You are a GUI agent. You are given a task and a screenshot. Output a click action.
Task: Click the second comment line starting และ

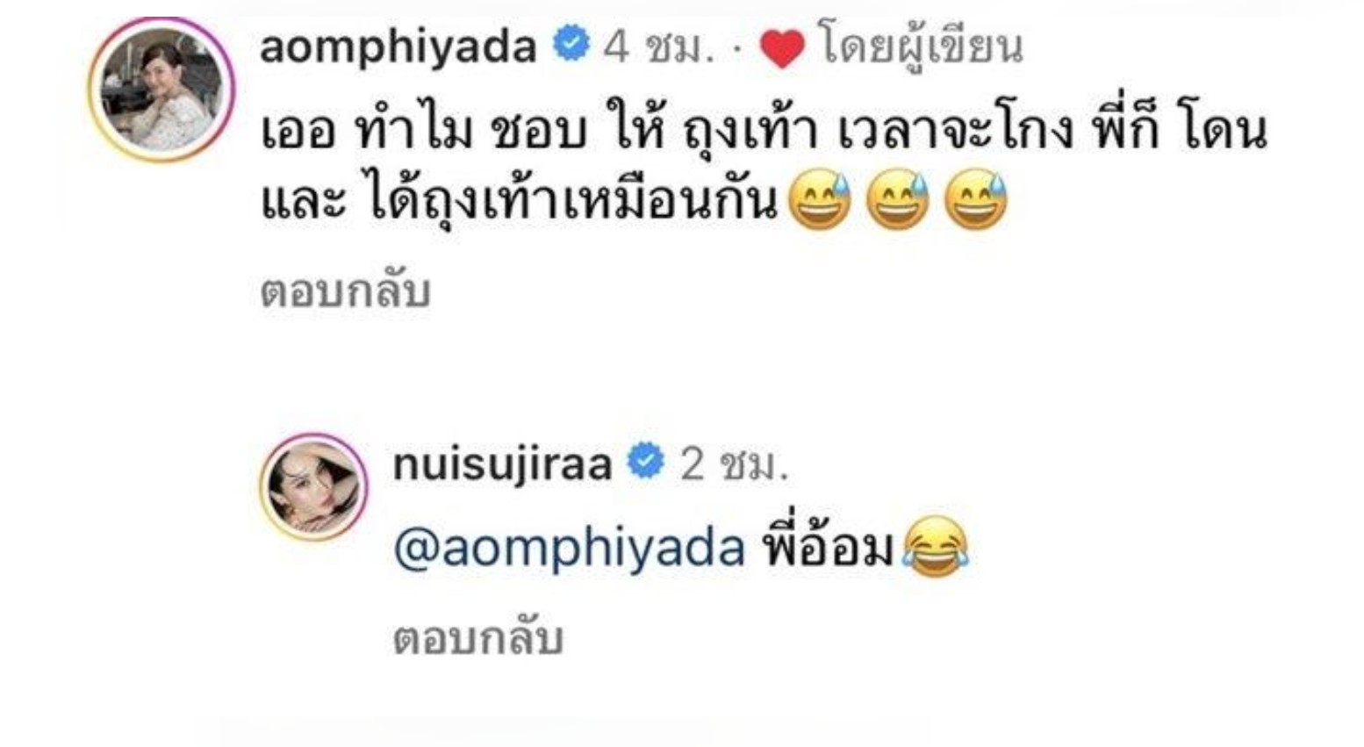(520, 201)
